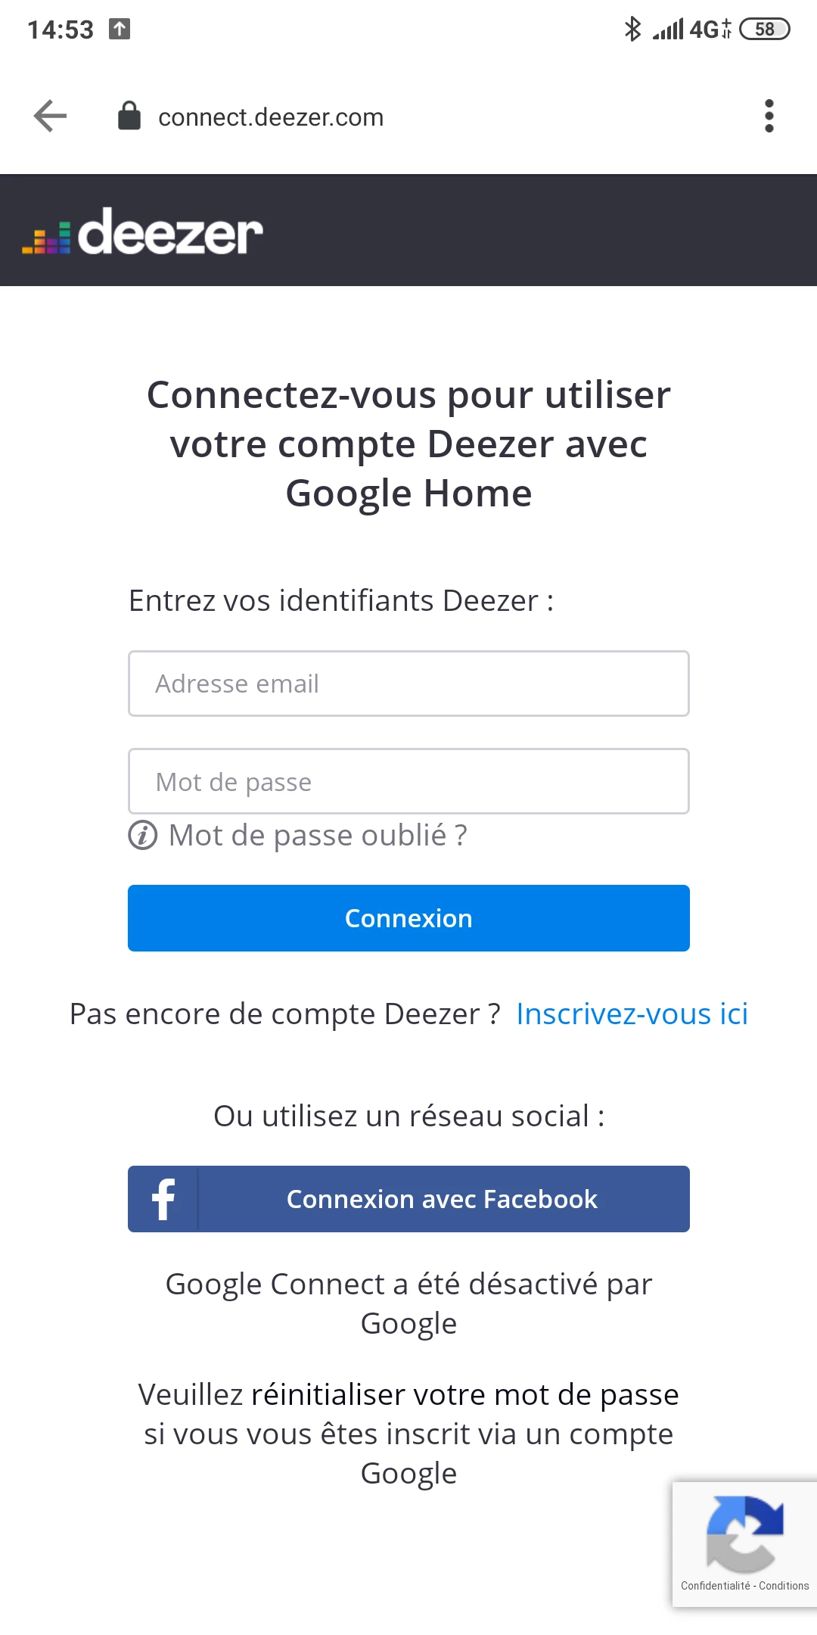Click the Deezer logo in header
The height and width of the screenshot is (1635, 817).
click(142, 231)
